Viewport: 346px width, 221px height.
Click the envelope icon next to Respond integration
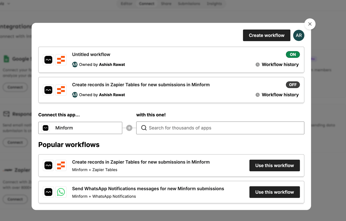pyautogui.click(x=6, y=114)
